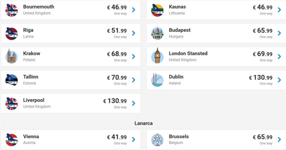Open Bournemouth fare via its blue chevron
The image size is (286, 150).
pos(134,10)
